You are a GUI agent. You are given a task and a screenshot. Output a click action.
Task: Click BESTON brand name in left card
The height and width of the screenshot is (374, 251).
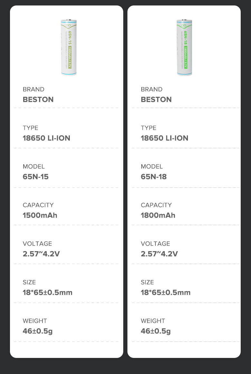[38, 99]
